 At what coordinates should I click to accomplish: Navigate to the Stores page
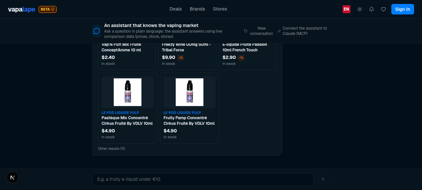220,9
